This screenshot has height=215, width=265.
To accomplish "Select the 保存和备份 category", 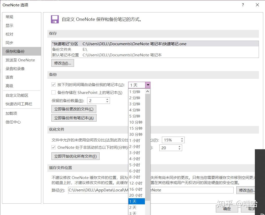I will (22, 51).
